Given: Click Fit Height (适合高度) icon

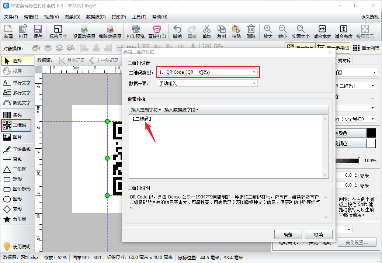Looking at the screenshot, I should pos(344,32).
